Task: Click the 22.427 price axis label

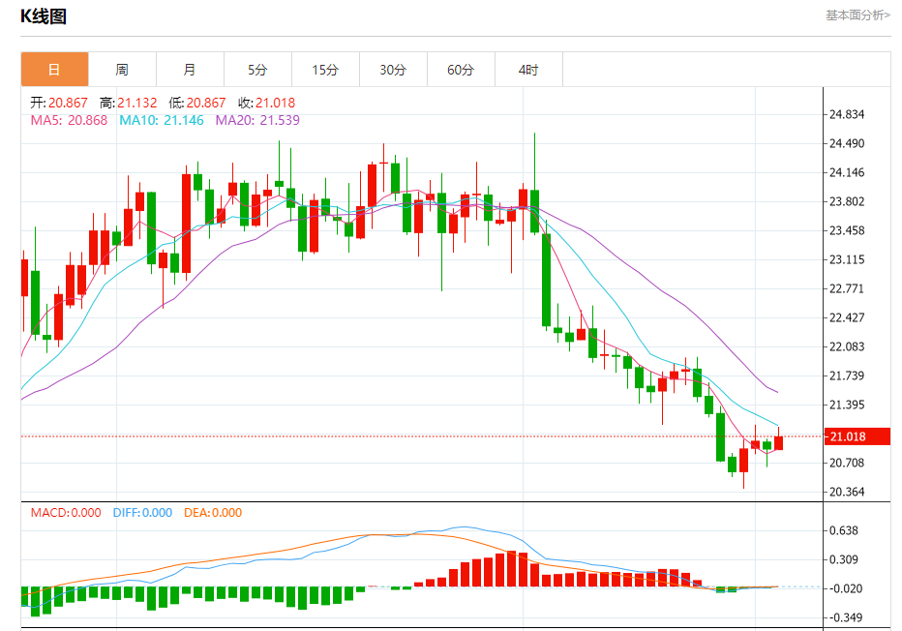Action: [x=847, y=317]
